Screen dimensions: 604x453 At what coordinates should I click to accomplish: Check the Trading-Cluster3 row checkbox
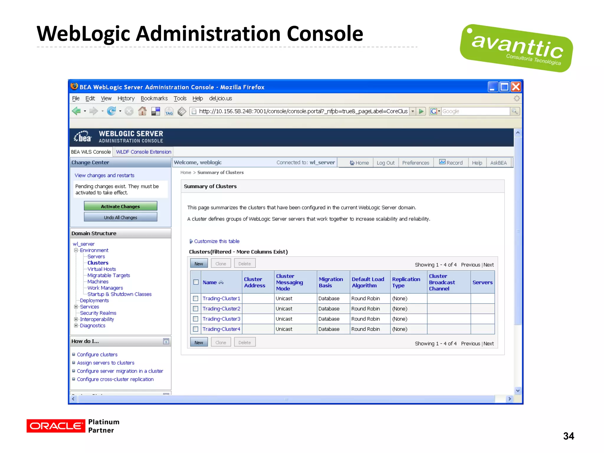pyautogui.click(x=196, y=319)
